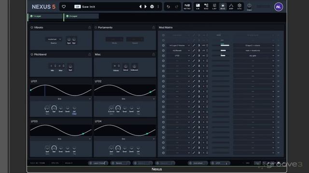309x173 pixels.
Task: Click the Portamento lock icon
Action: click(x=154, y=27)
